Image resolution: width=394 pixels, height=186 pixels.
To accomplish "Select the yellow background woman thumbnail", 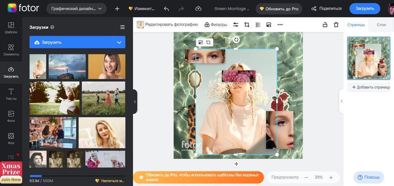I will [x=106, y=67].
